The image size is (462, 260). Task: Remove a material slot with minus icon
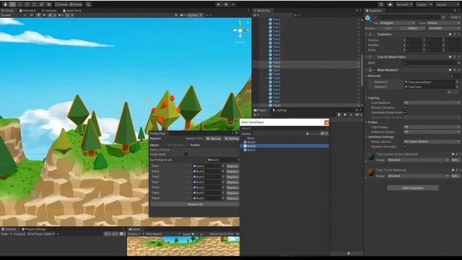coord(456,92)
